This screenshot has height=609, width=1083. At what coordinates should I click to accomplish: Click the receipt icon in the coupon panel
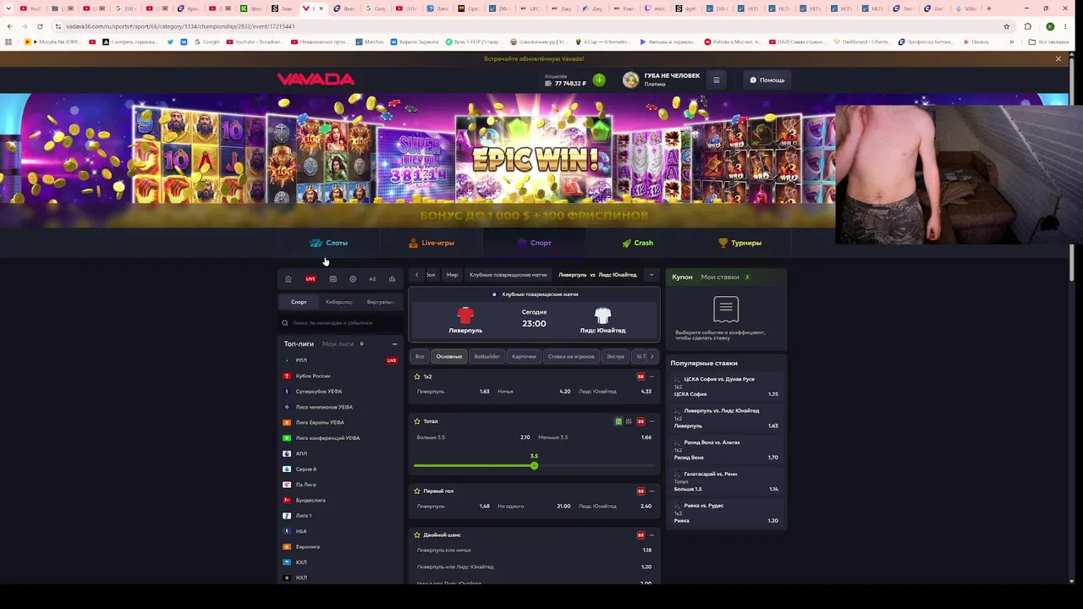[726, 309]
